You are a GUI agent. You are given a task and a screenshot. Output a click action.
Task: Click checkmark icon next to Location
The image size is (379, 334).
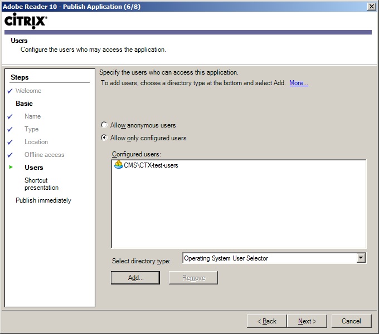(10, 142)
